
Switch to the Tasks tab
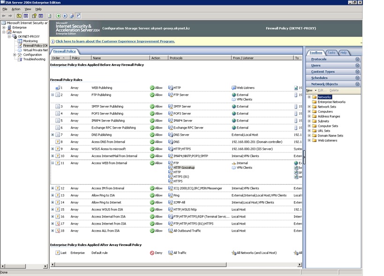point(331,53)
